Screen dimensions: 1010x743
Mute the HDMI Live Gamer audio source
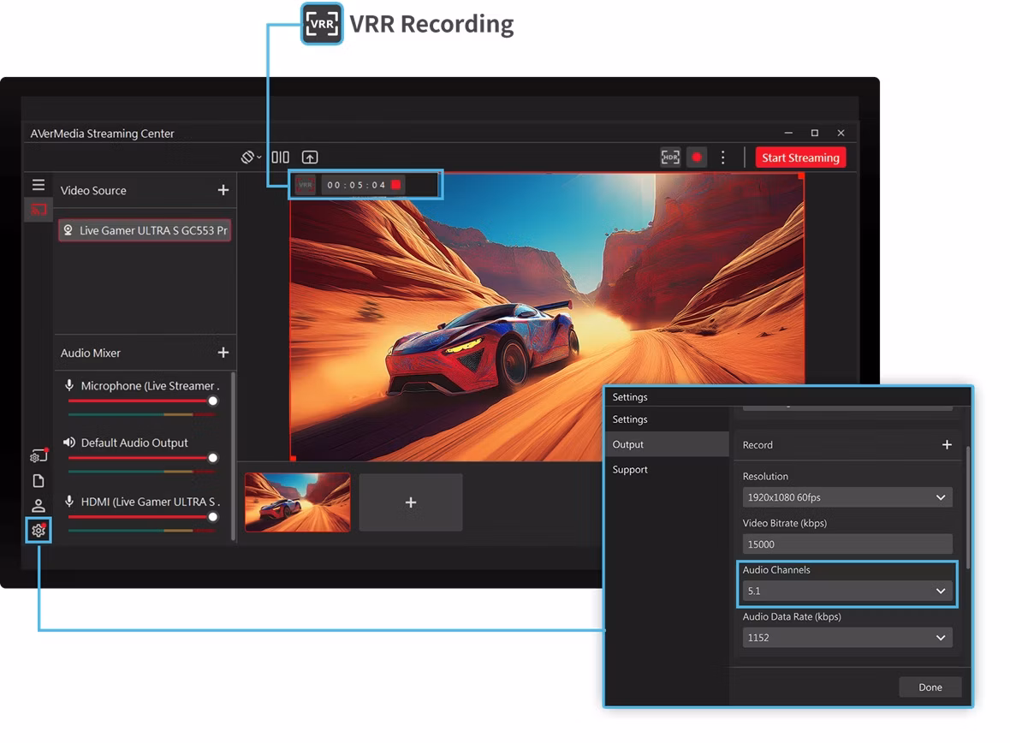[69, 501]
